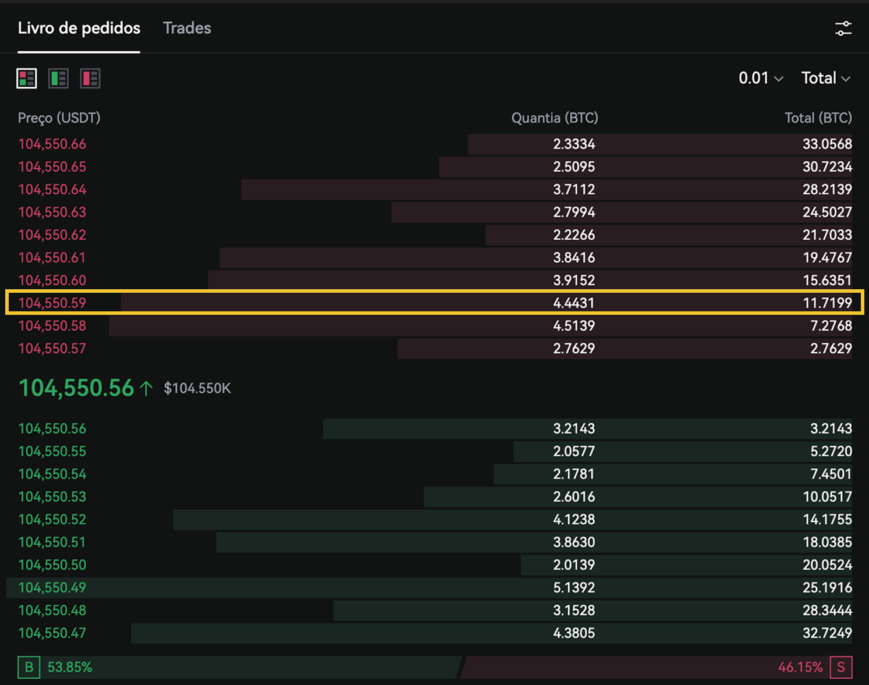Open order book settings sliders icon
Screen dimensions: 869x685
(x=843, y=29)
